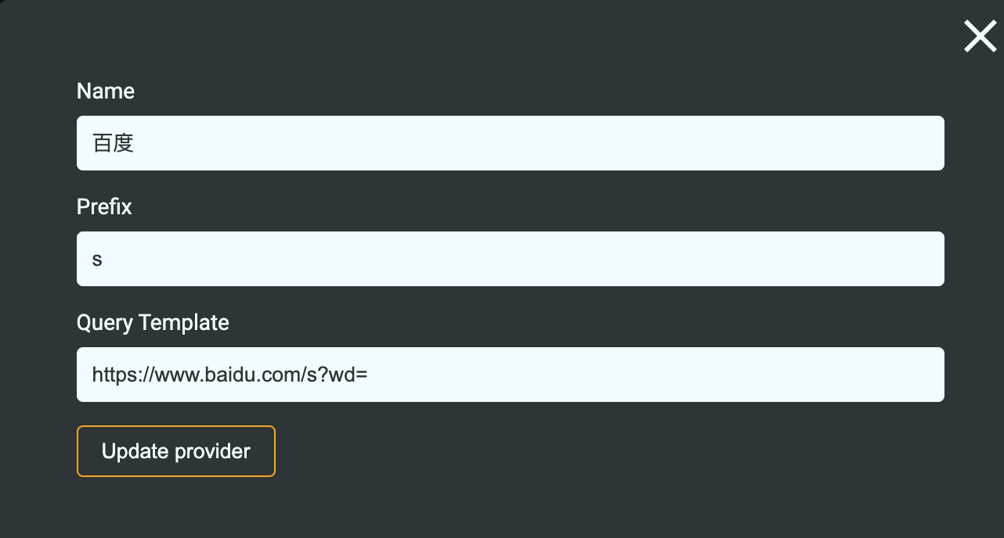Click the letter s in Prefix
Screen dimensions: 1004x538
click(97, 260)
